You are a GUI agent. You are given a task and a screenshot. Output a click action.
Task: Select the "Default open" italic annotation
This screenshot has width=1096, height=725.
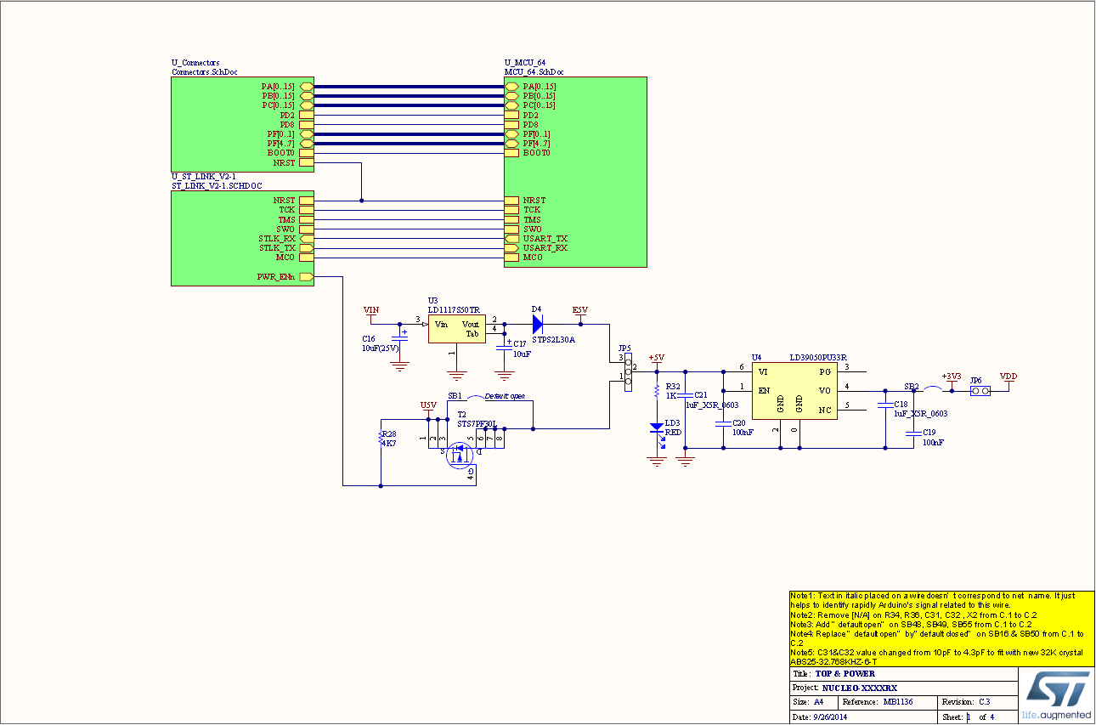pos(505,397)
